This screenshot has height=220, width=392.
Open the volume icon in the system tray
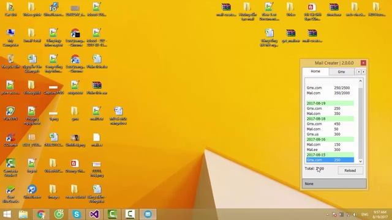tap(354, 215)
